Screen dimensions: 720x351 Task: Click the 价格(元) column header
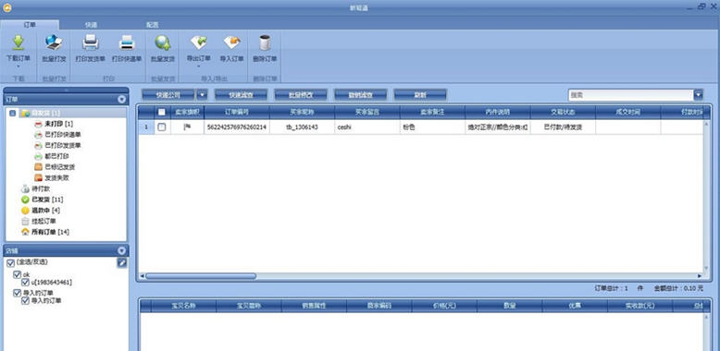444,306
